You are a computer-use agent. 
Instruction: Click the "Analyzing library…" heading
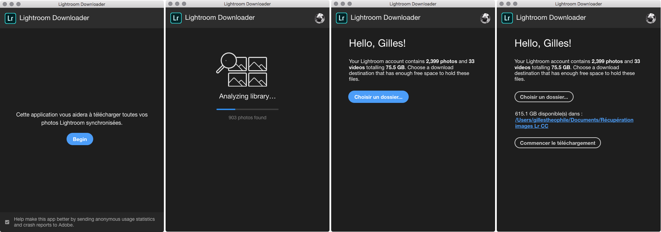(248, 96)
